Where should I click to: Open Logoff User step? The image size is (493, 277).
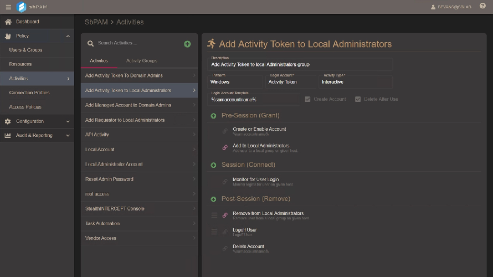point(245,230)
